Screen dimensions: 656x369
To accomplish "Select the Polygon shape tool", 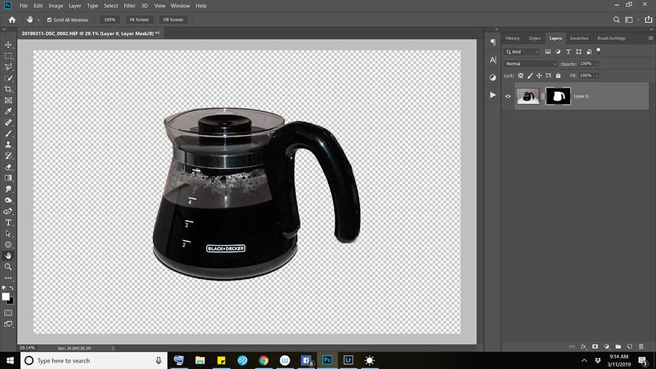I will (8, 244).
